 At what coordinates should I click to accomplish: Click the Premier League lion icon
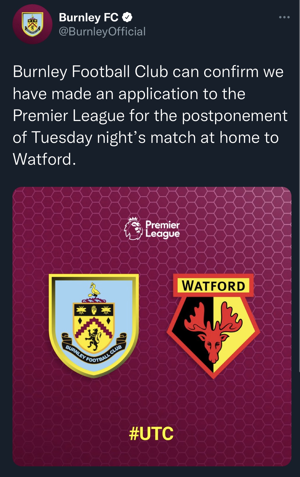[x=134, y=228]
